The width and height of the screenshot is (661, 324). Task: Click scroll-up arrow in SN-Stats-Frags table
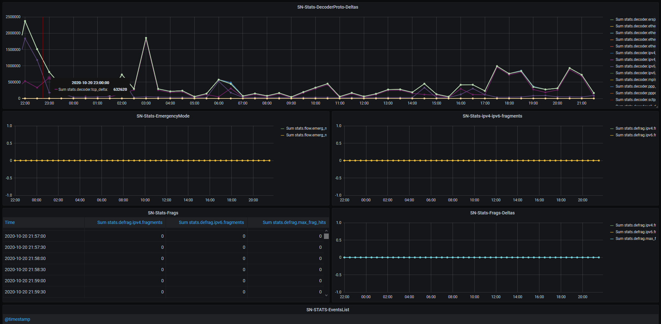pos(326,231)
